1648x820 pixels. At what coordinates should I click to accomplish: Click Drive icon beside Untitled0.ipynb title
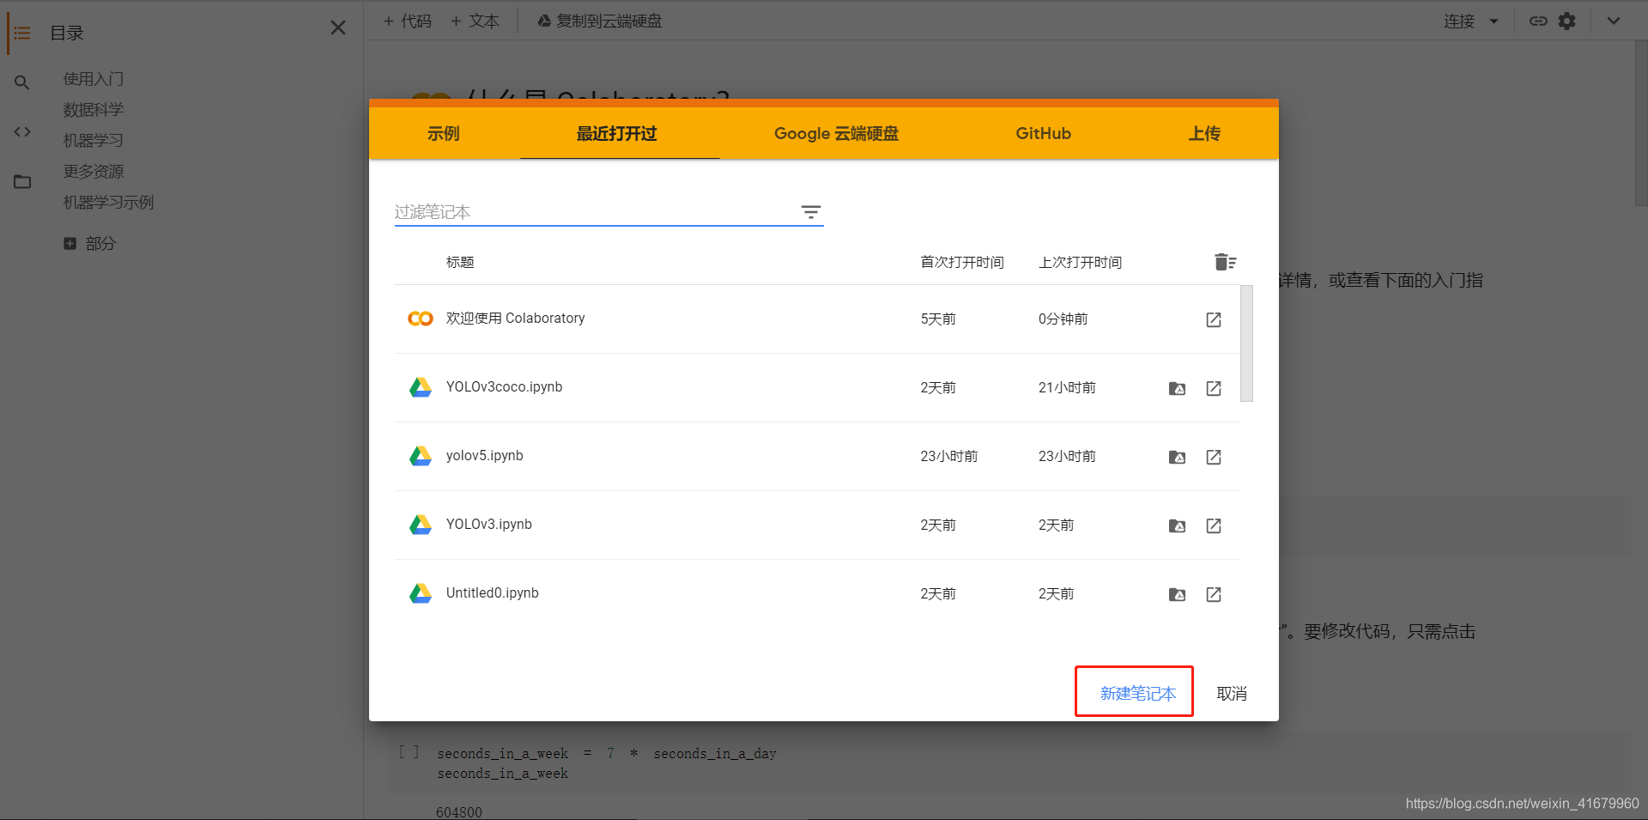pos(421,593)
